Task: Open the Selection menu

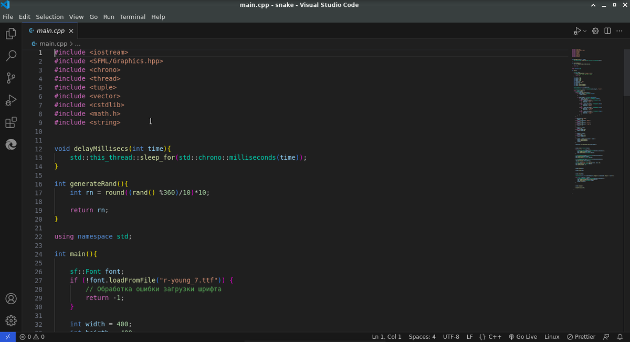Action: 50,17
